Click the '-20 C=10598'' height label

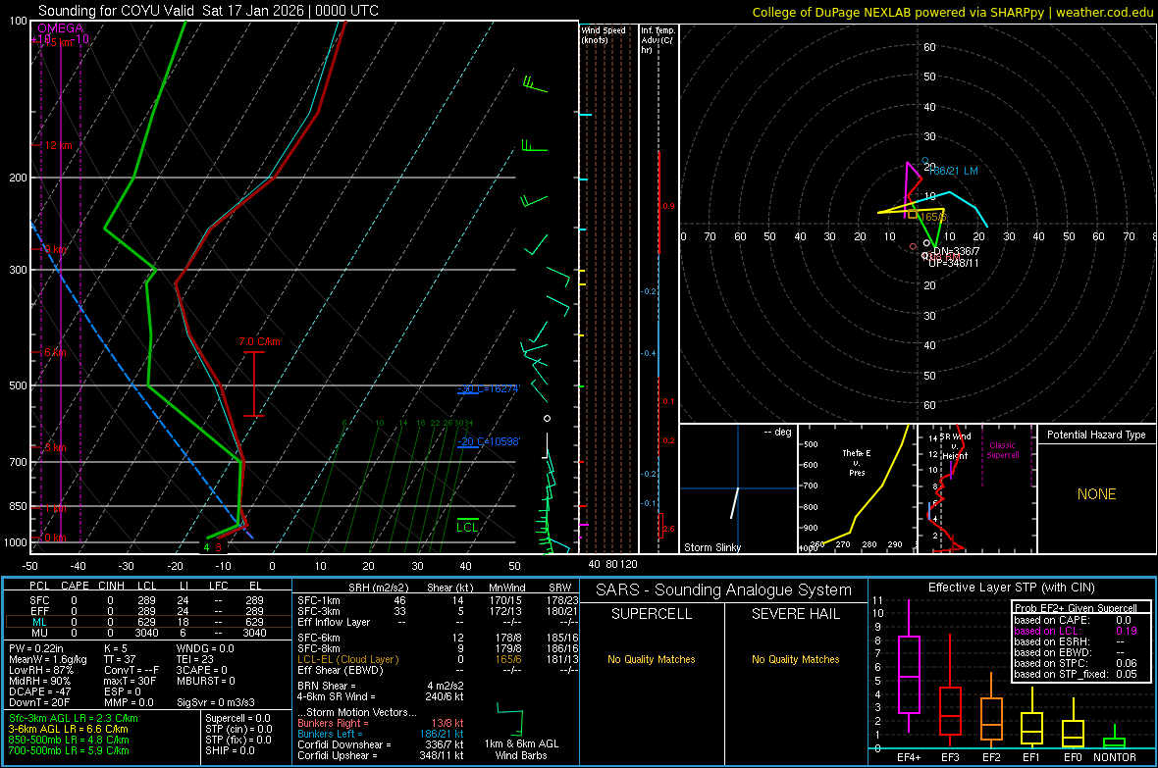489,441
